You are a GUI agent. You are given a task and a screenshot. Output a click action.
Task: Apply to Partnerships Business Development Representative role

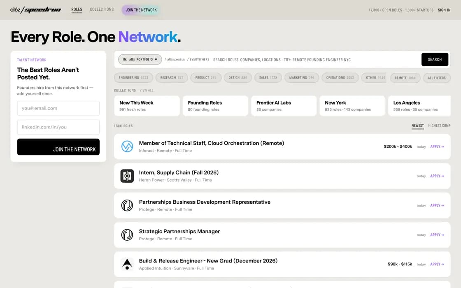(x=437, y=205)
